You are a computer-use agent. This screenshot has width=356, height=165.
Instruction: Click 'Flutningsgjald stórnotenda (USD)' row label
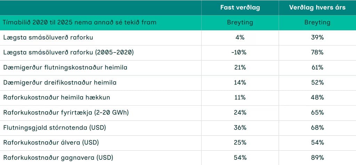pos(55,128)
